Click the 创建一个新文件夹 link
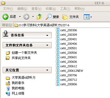Viewport: 110px width, 98px height. (24, 53)
